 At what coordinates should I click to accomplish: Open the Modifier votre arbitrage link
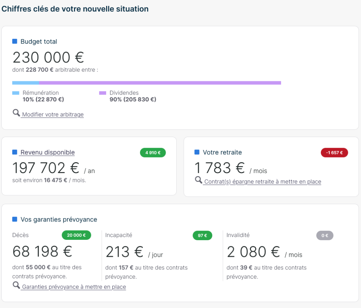[x=53, y=114]
